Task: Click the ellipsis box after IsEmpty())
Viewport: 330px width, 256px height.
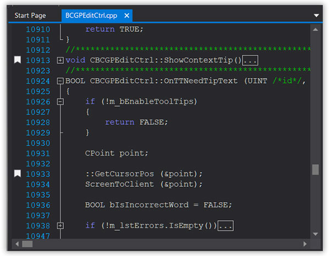Action: pyautogui.click(x=226, y=226)
